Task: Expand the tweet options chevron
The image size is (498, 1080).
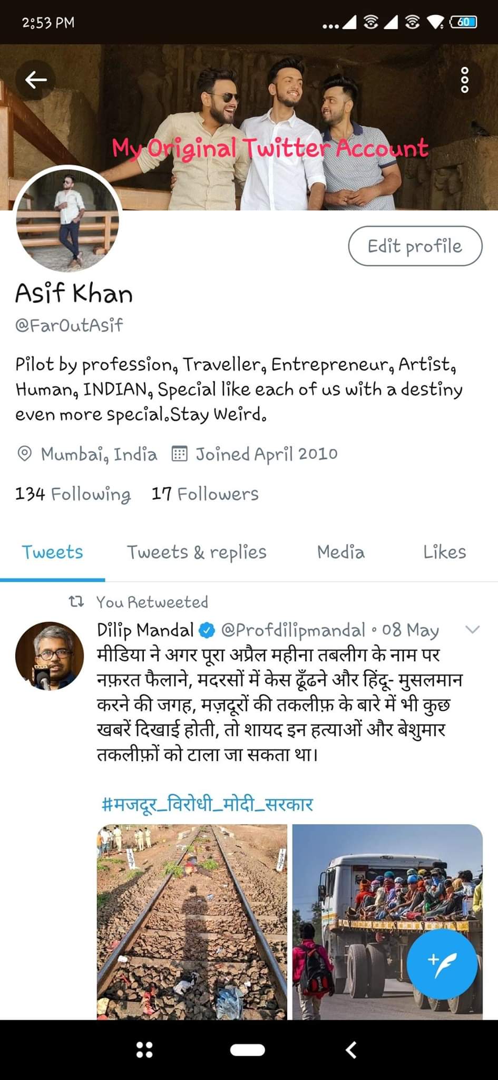Action: point(473,629)
